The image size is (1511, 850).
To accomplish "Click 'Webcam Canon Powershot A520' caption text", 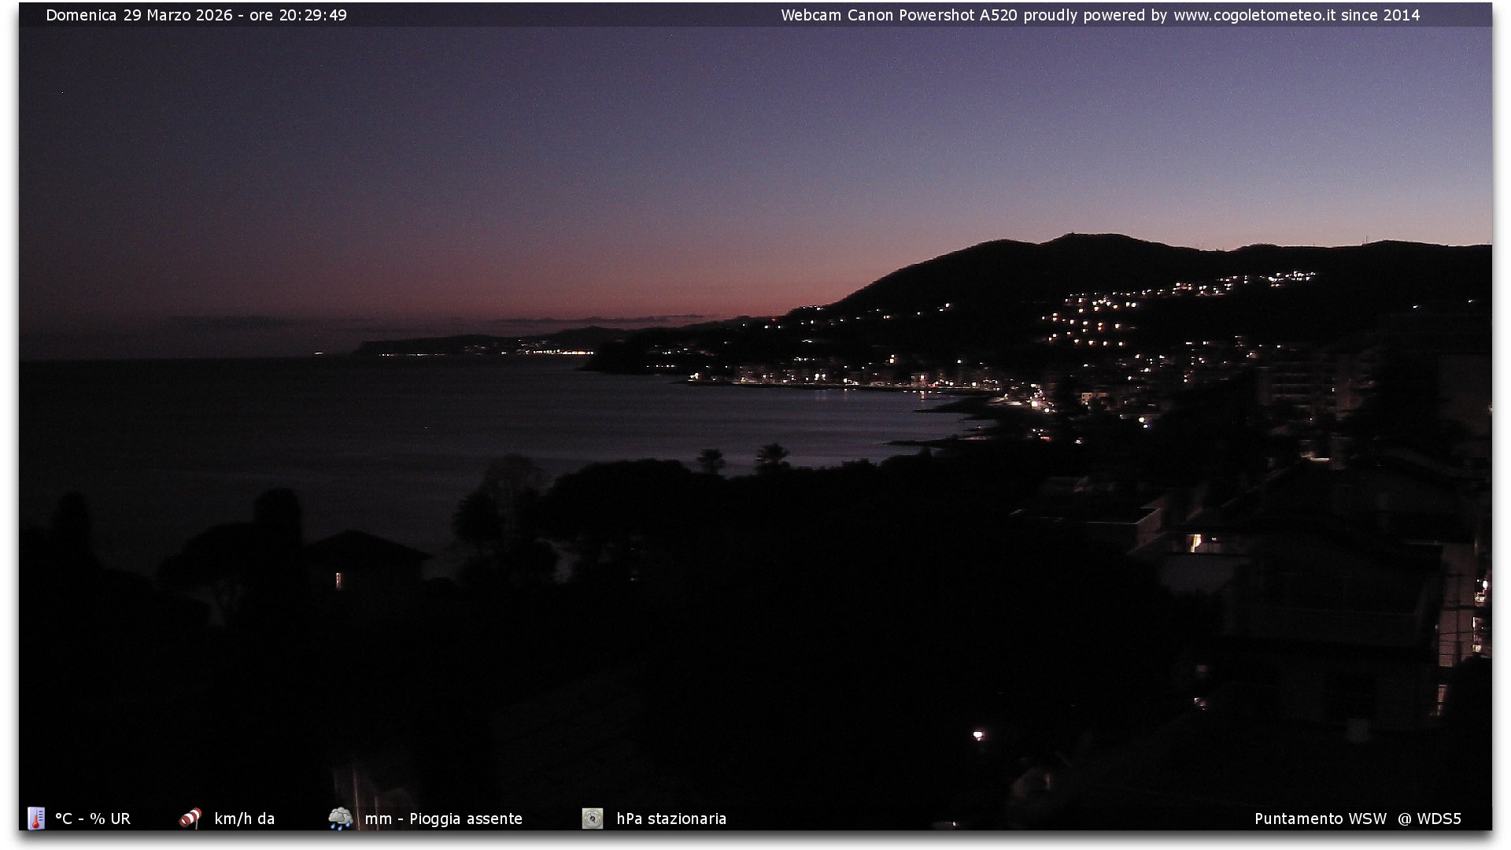I will (899, 15).
